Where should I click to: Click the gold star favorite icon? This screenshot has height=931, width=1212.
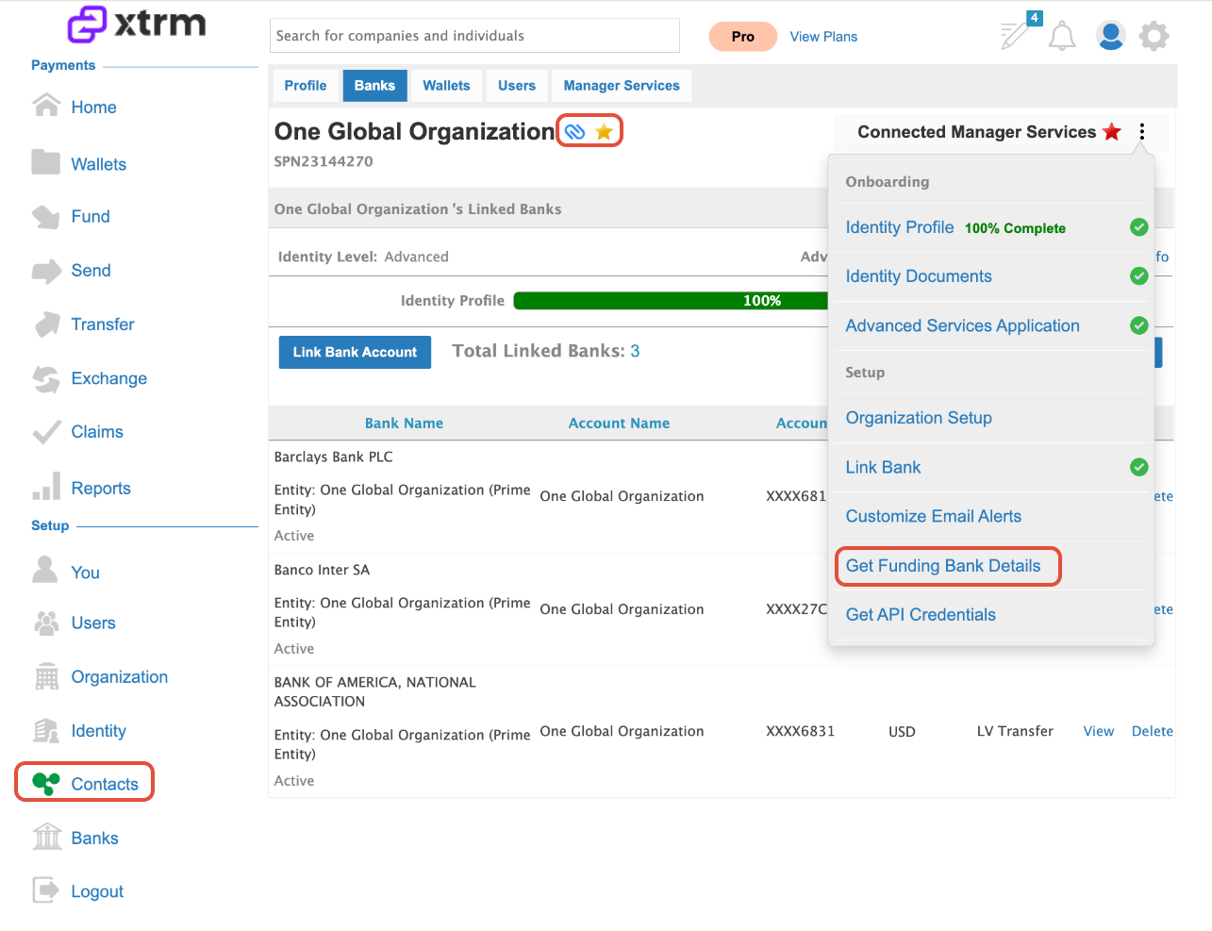pos(604,132)
